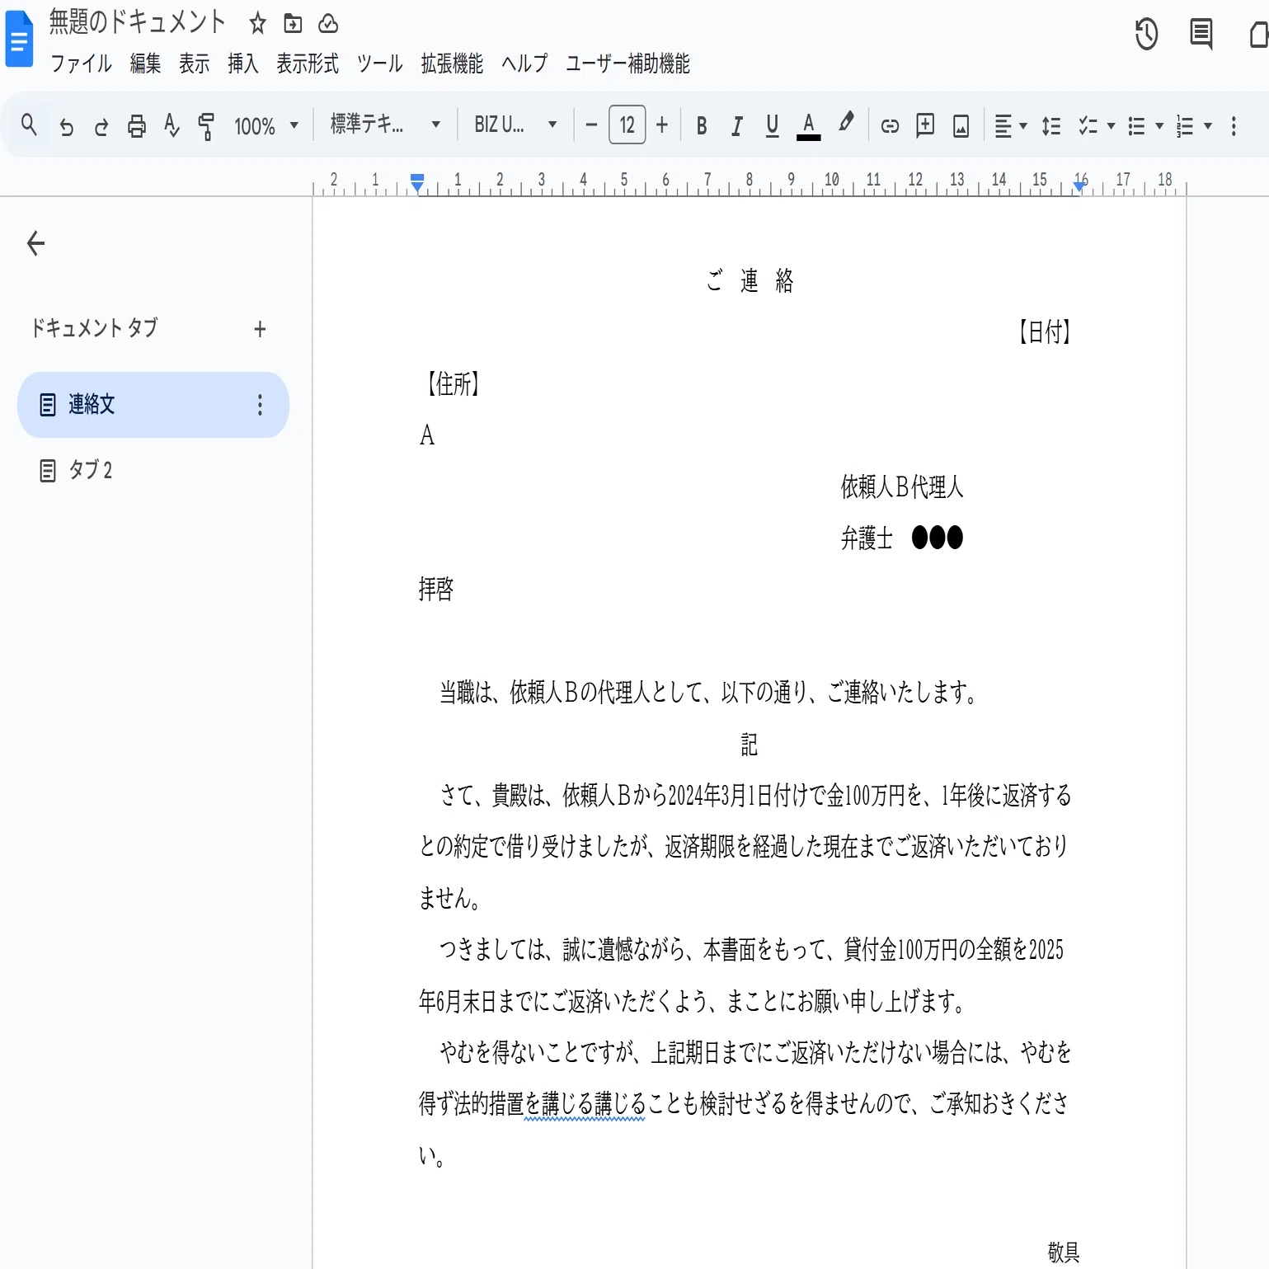The width and height of the screenshot is (1269, 1269).
Task: Expand bulleted list options arrow
Action: pyautogui.click(x=1159, y=126)
